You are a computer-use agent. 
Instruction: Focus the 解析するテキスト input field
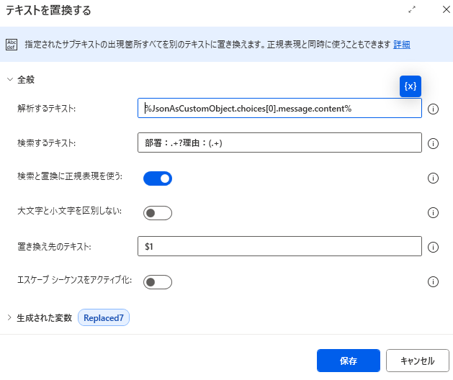click(x=279, y=108)
